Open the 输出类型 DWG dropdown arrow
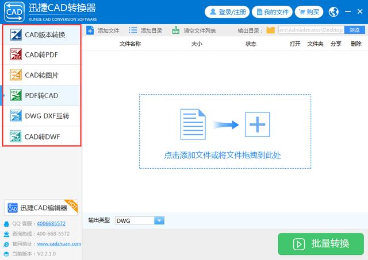Screen dimensions: 368x260 (159, 220)
